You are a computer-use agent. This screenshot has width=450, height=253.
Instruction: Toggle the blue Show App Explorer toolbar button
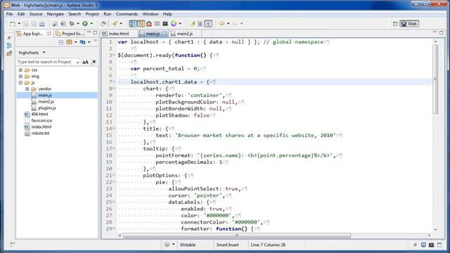click(x=133, y=24)
